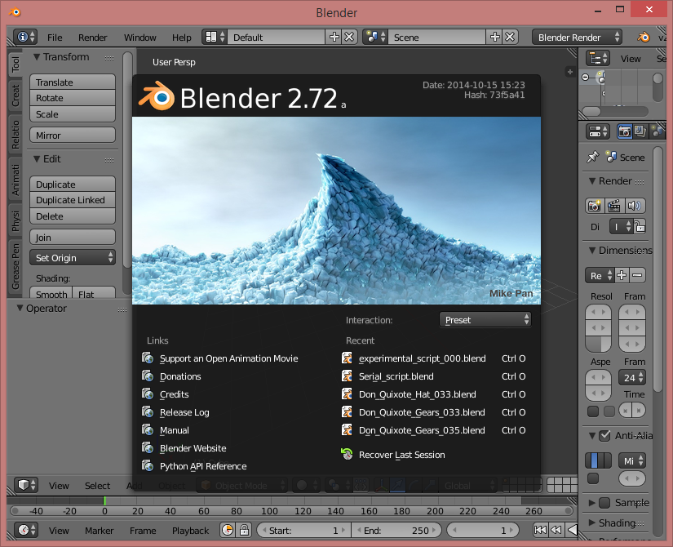The width and height of the screenshot is (673, 547).
Task: Click the Blender logo icon in the header
Action: 644,38
